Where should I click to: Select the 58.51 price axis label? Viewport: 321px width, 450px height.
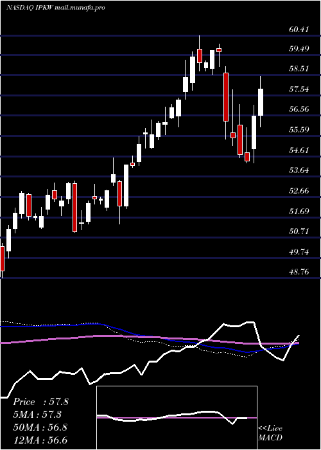pos(299,69)
